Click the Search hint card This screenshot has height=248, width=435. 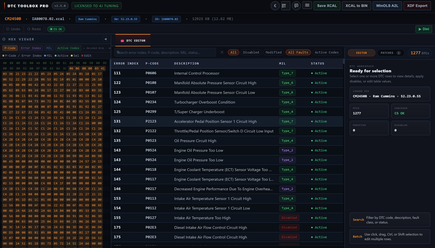click(390, 219)
